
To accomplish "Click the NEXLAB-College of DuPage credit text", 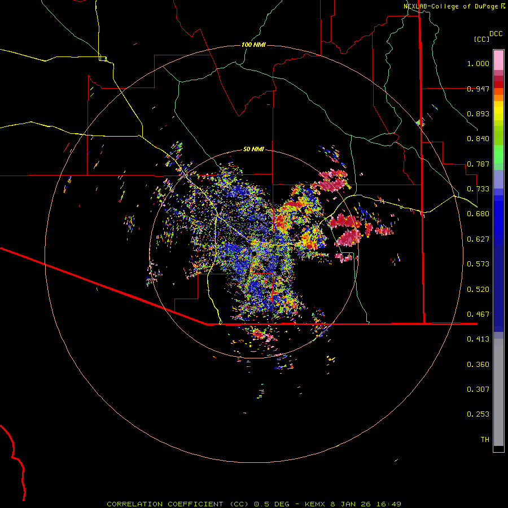I will pos(450,6).
